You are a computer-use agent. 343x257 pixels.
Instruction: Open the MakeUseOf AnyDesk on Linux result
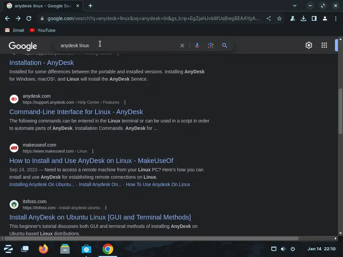click(91, 161)
